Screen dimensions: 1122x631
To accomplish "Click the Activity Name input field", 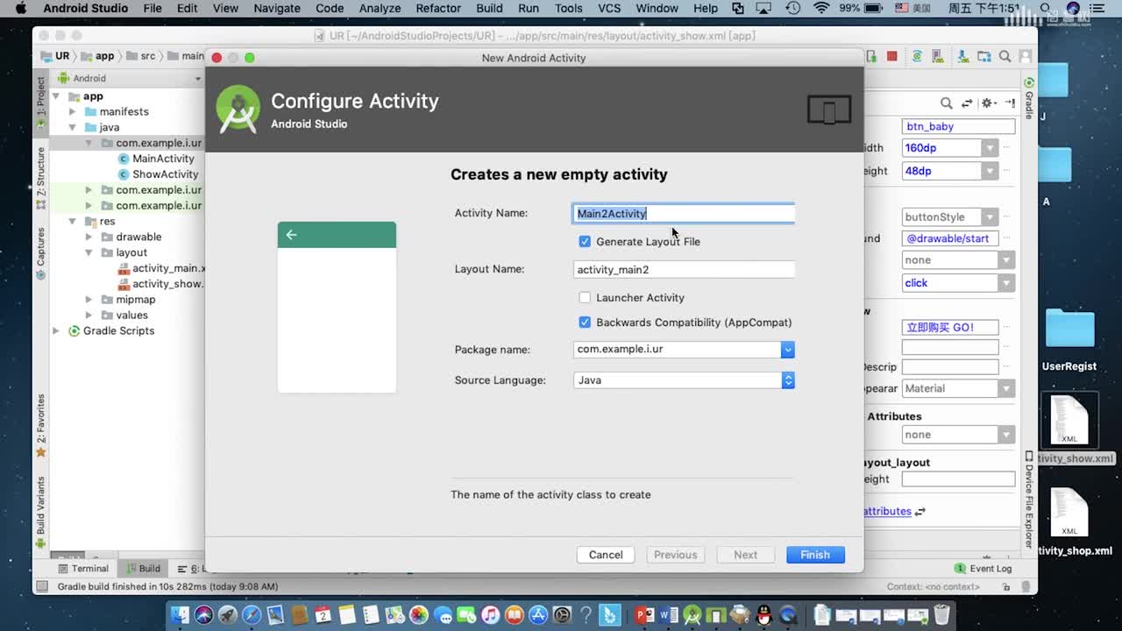I will (x=684, y=214).
